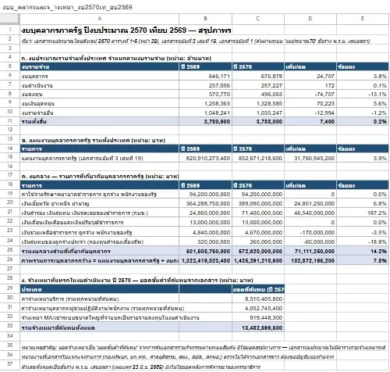
Task: Select column D header
Action: coord(310,19)
